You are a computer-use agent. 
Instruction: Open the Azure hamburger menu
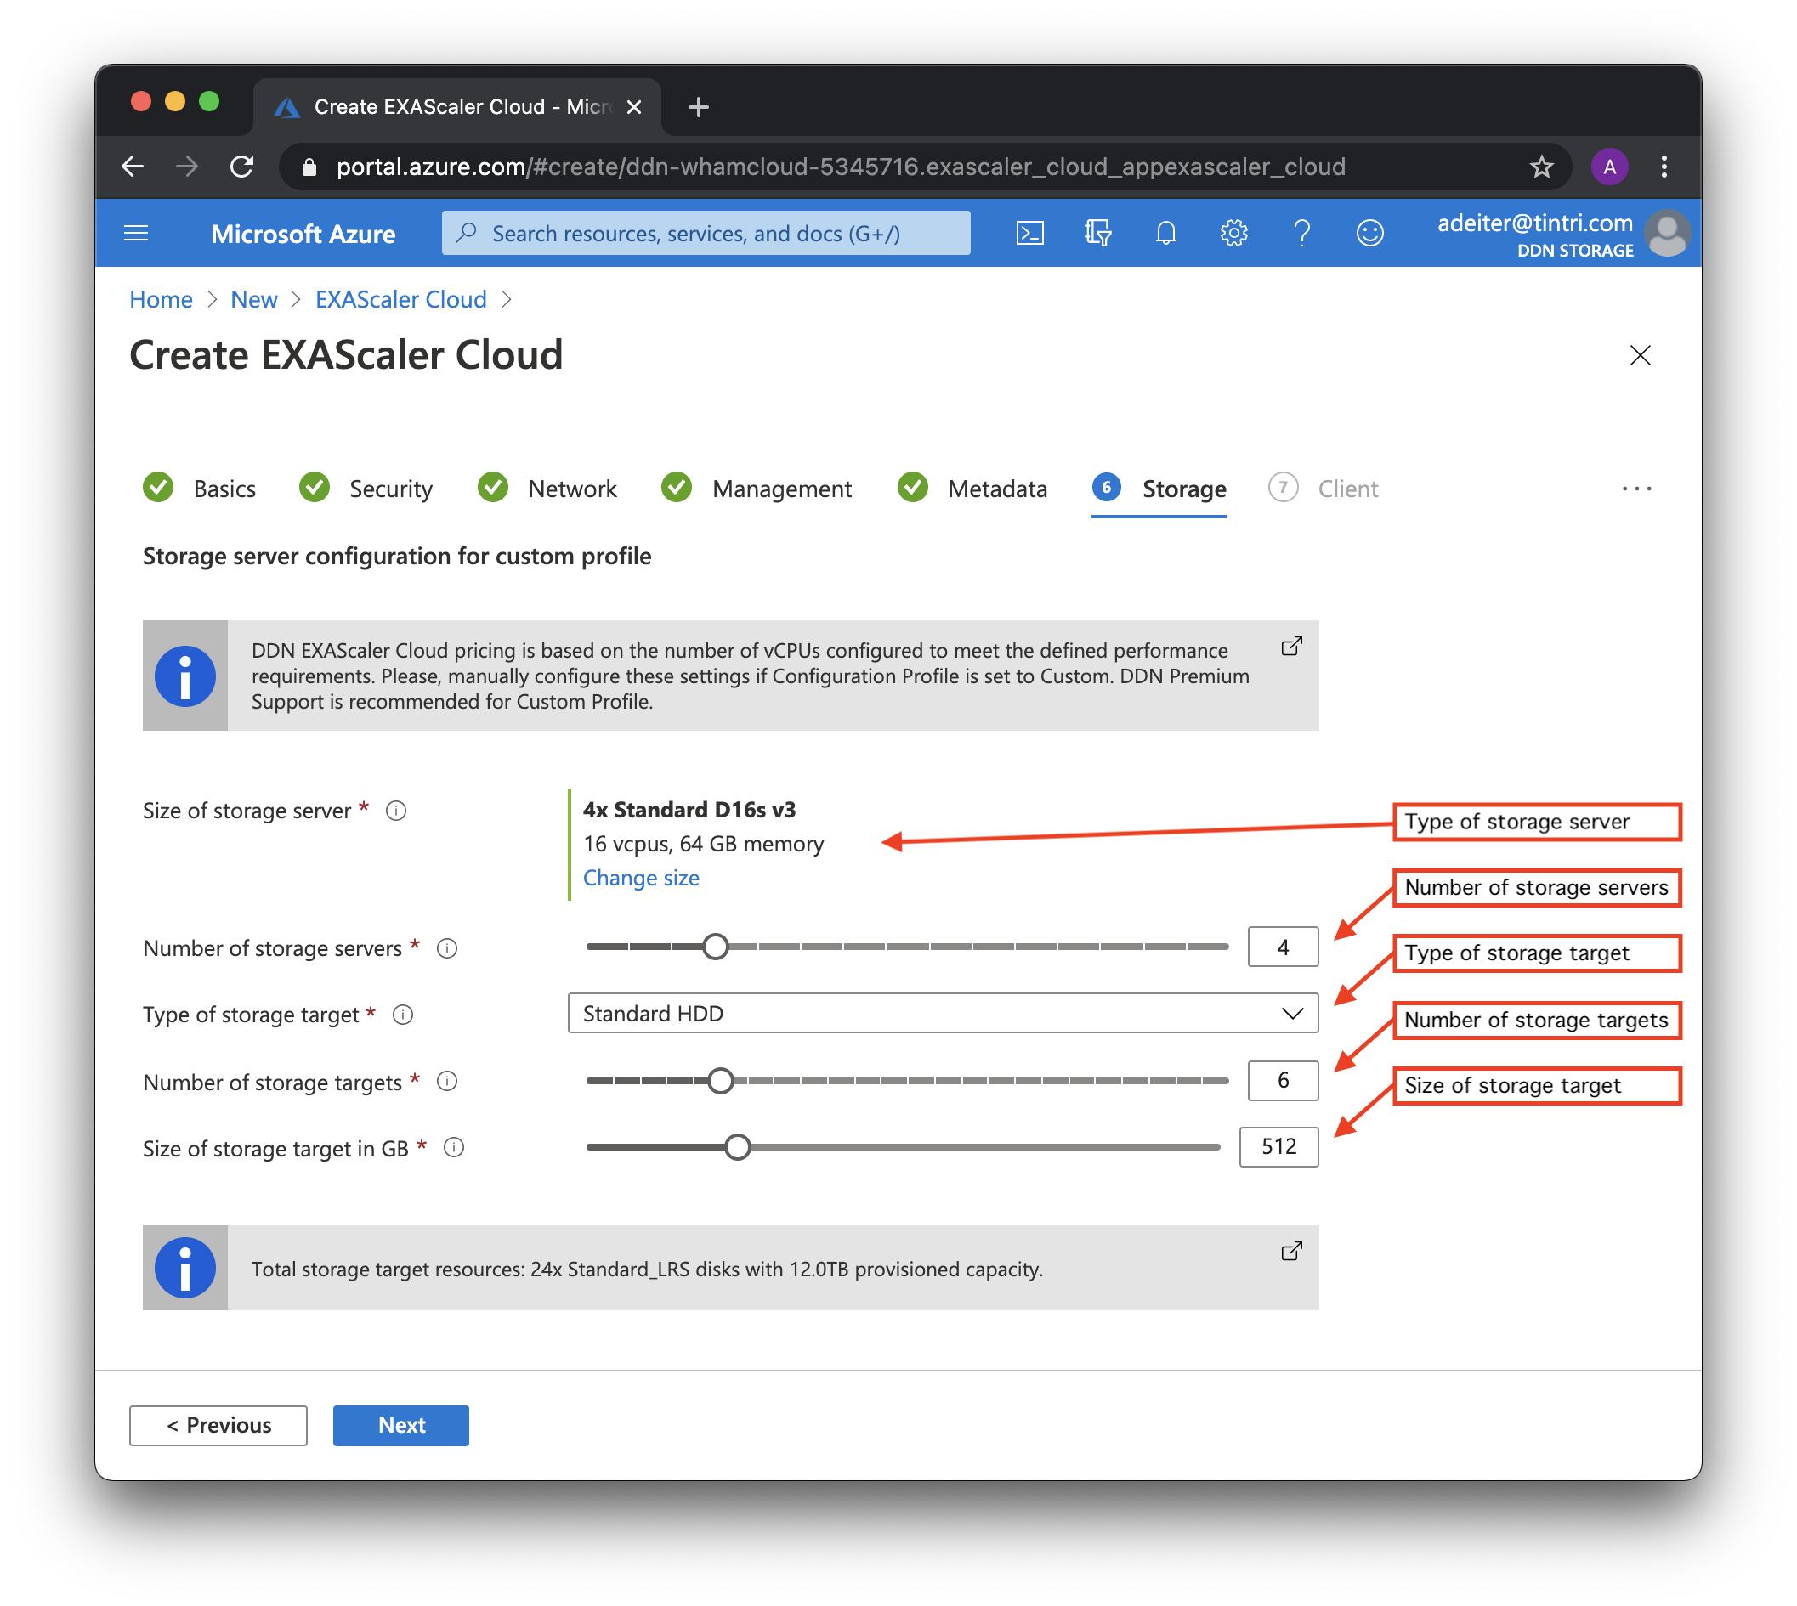136,233
